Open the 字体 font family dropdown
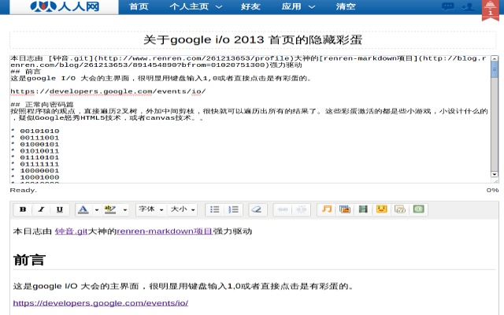 (151, 209)
